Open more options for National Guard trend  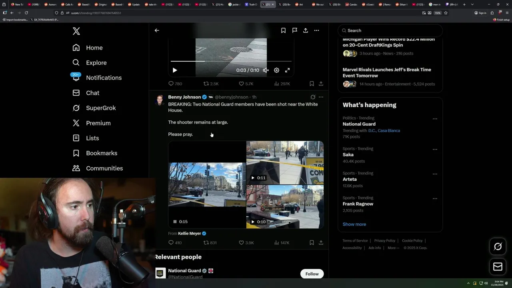pos(435,119)
